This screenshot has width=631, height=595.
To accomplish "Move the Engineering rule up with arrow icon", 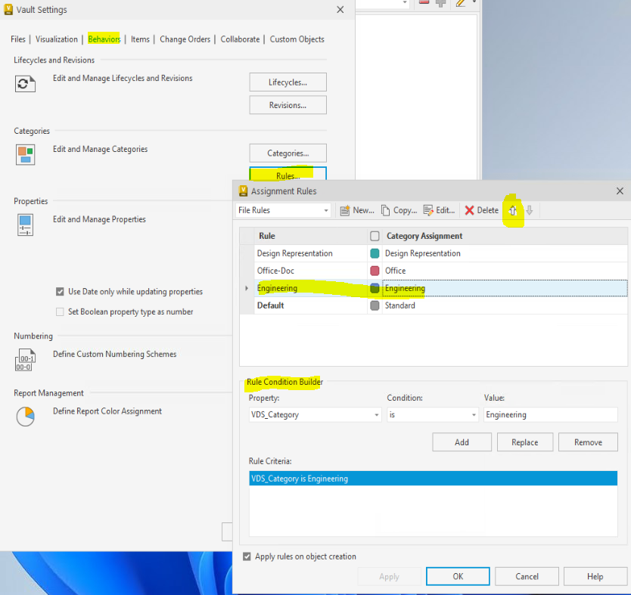I will (513, 210).
